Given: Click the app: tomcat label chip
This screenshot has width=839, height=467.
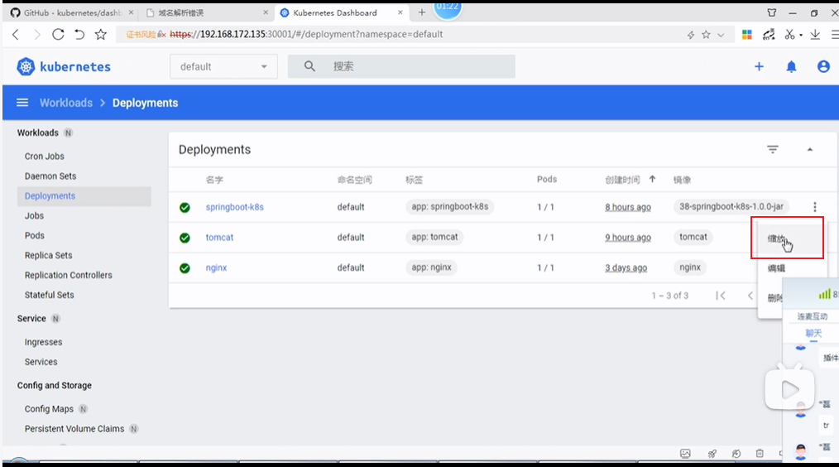Looking at the screenshot, I should point(434,237).
